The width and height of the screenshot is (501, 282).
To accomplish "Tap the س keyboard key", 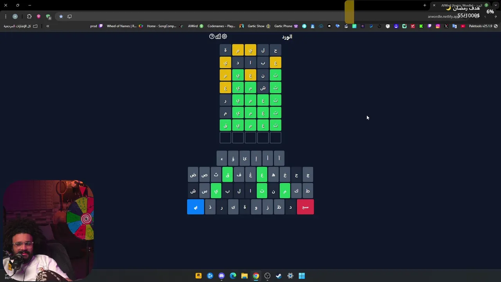I will tap(204, 191).
